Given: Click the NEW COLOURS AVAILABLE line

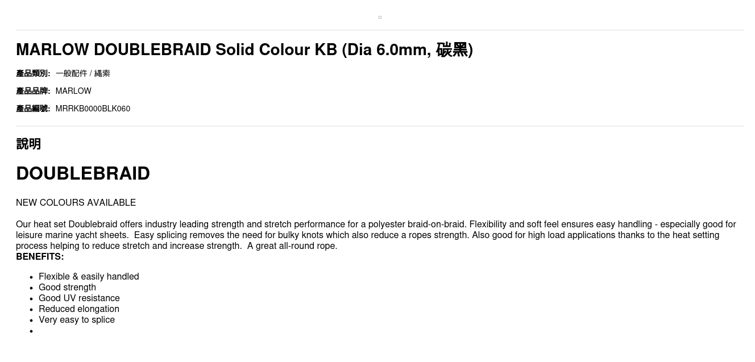Looking at the screenshot, I should (76, 203).
